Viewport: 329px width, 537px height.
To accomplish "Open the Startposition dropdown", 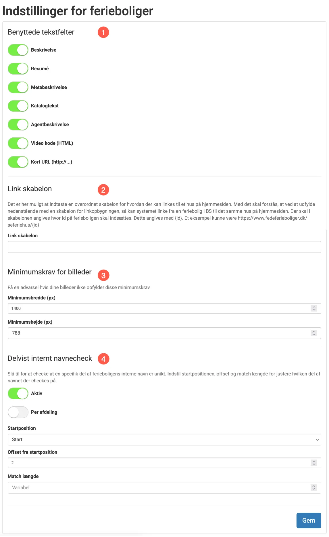I will click(164, 439).
